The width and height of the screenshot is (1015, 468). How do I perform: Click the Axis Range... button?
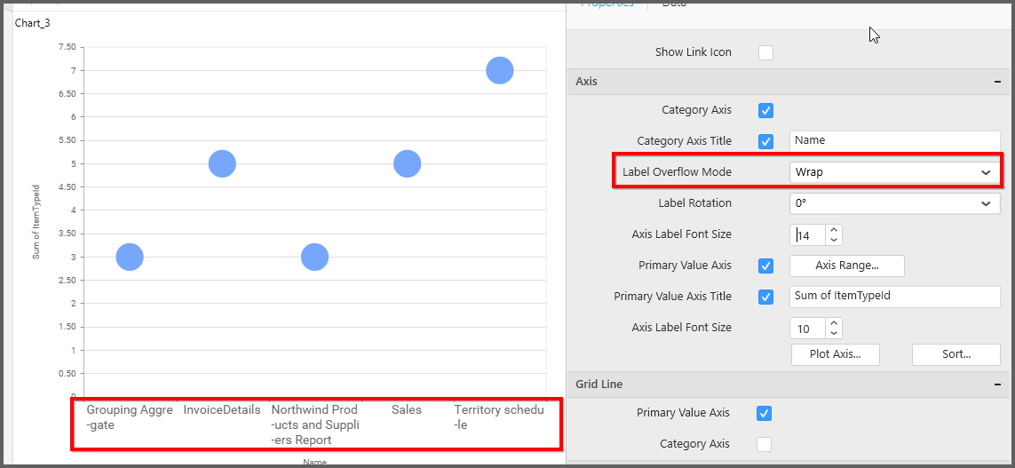(846, 266)
